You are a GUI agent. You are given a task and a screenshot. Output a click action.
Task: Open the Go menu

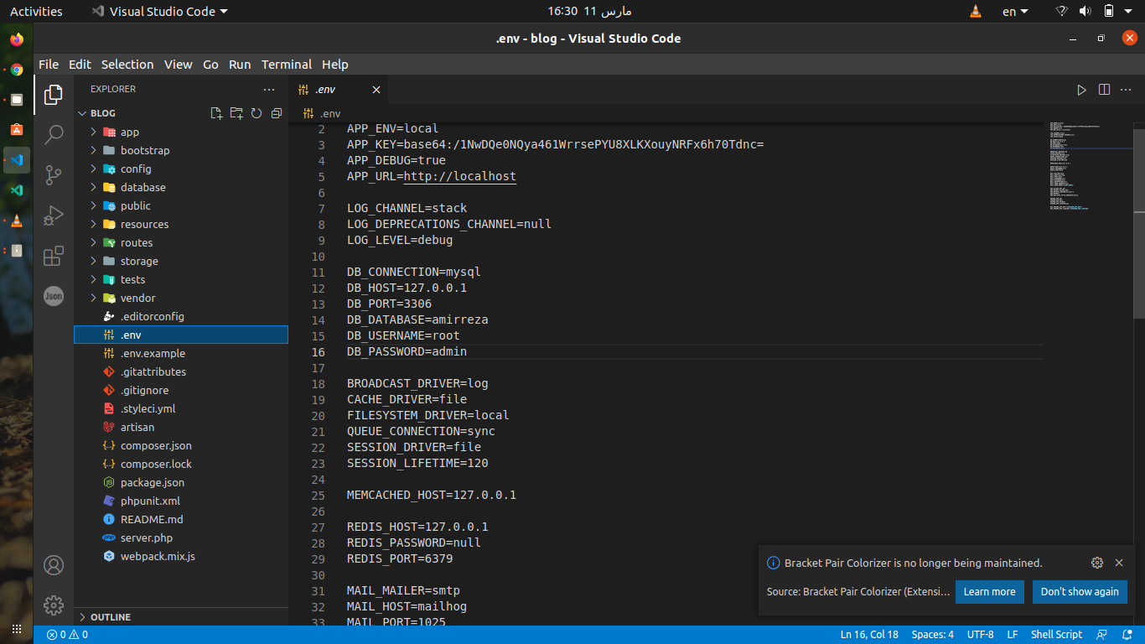tap(210, 65)
